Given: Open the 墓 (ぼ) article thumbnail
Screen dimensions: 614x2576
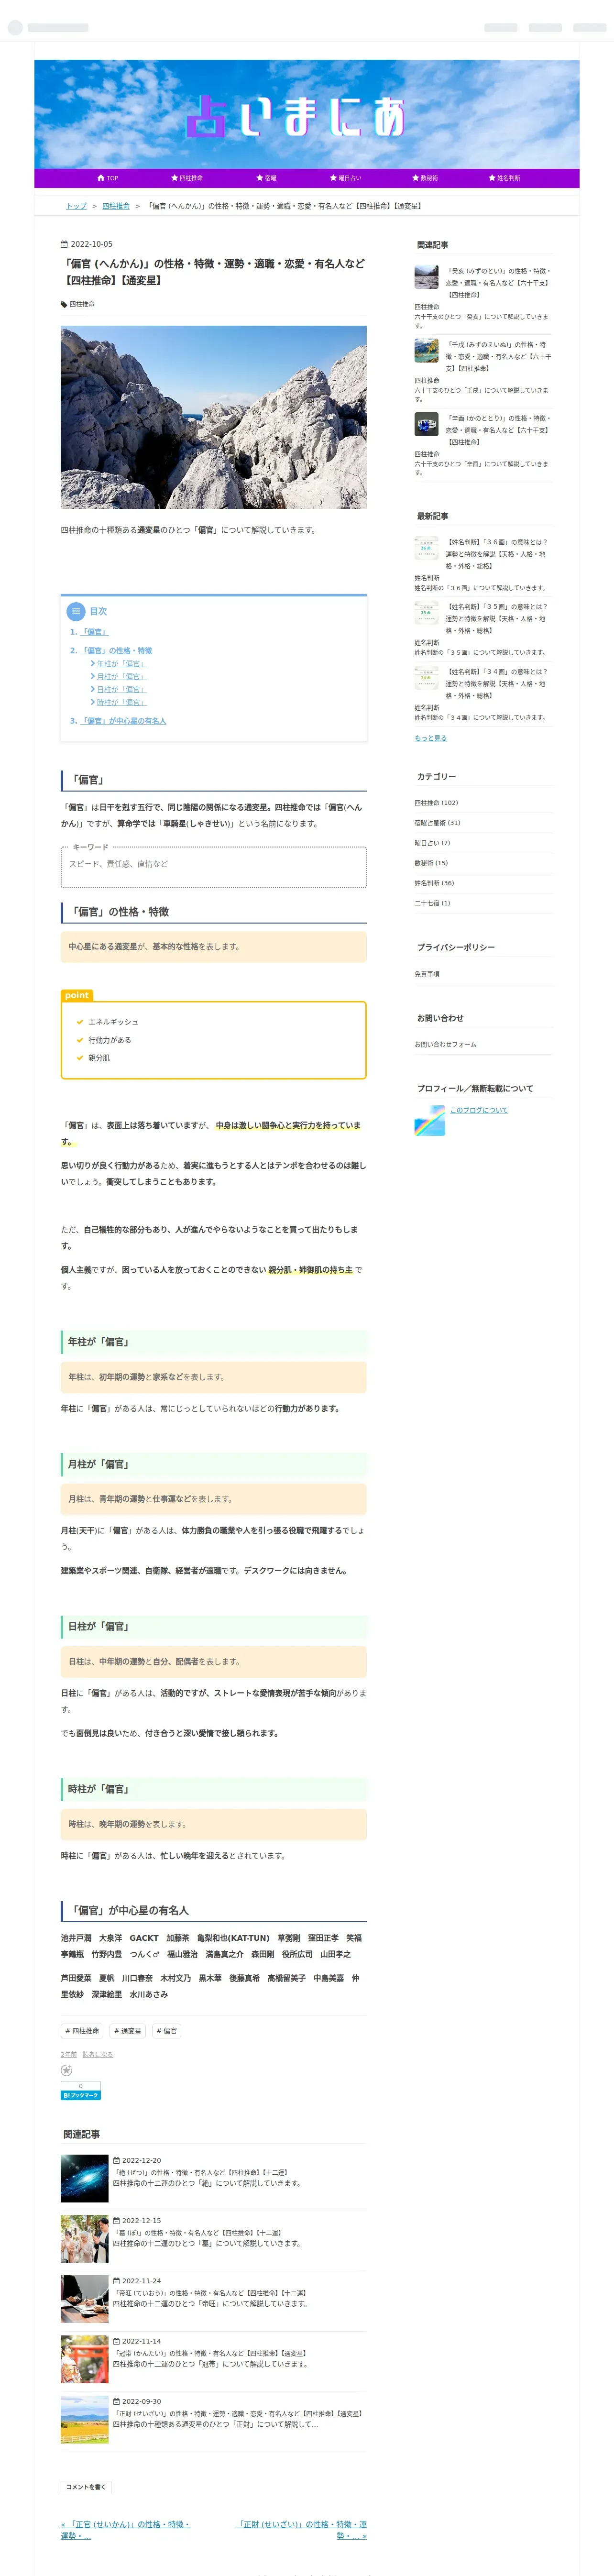Looking at the screenshot, I should 84,2238.
